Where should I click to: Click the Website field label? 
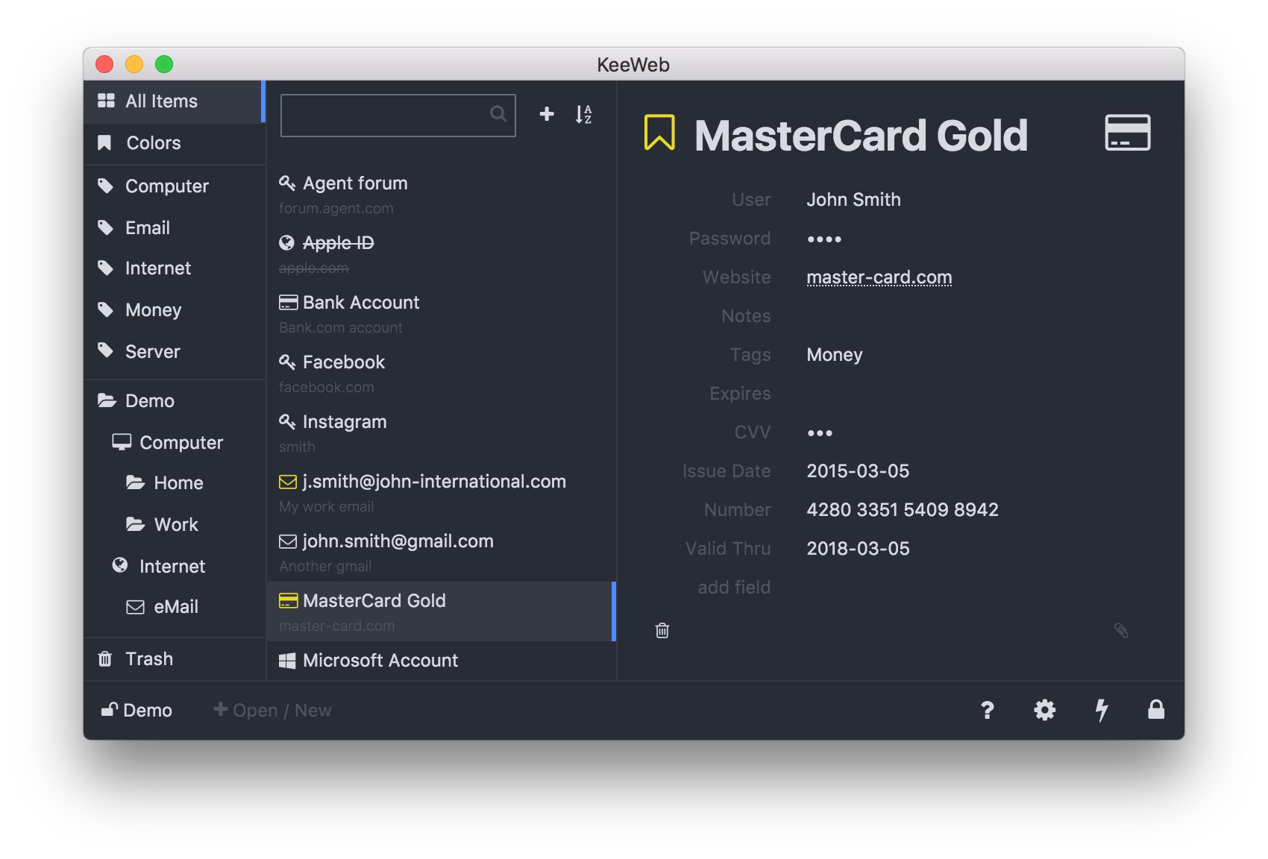coord(736,277)
